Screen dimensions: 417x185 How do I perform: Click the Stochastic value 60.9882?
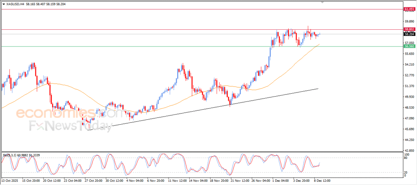click(x=22, y=155)
